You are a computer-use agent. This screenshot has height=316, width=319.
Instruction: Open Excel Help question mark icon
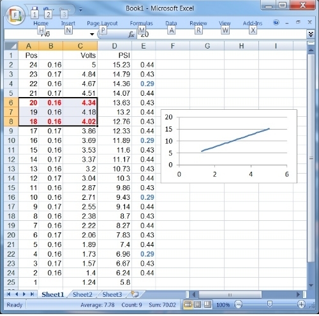coord(276,22)
